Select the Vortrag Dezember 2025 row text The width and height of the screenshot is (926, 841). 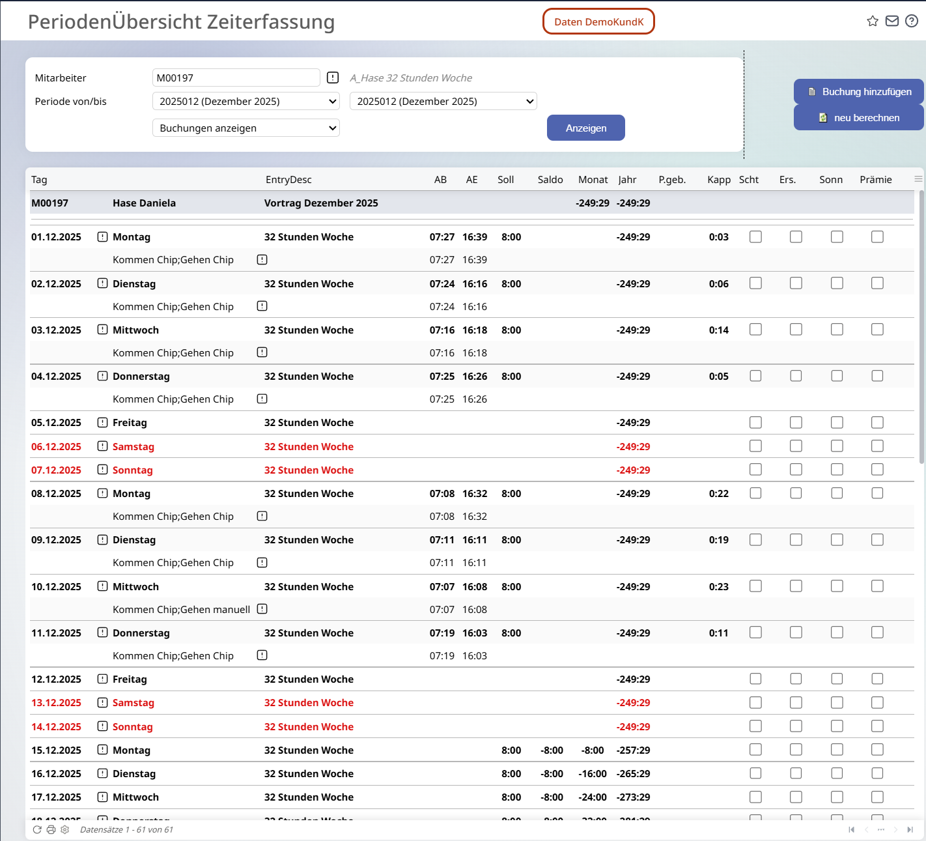[321, 203]
